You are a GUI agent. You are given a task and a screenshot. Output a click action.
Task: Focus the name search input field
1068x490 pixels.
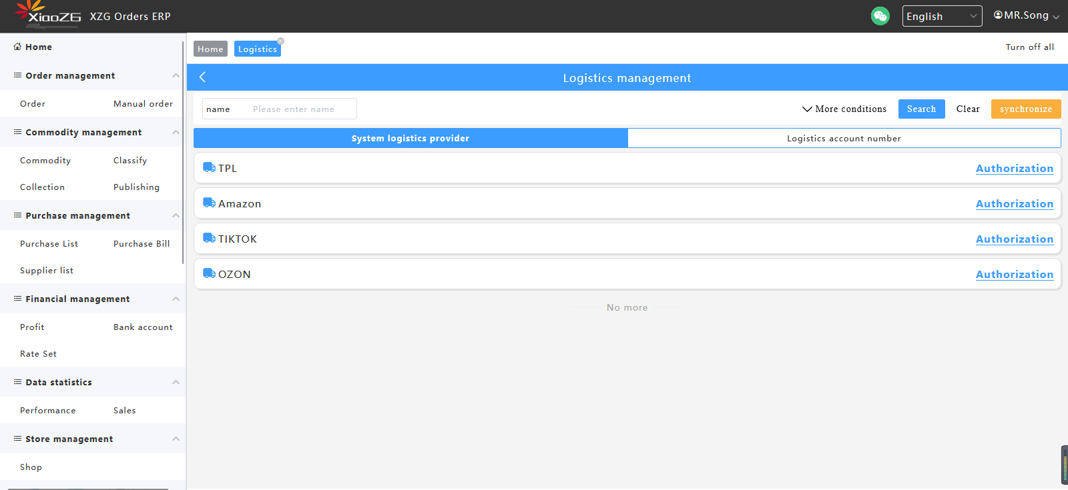pyautogui.click(x=302, y=109)
